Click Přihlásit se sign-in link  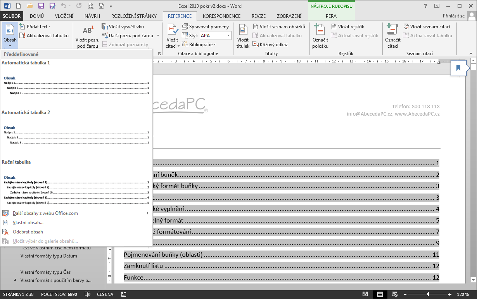click(x=454, y=16)
